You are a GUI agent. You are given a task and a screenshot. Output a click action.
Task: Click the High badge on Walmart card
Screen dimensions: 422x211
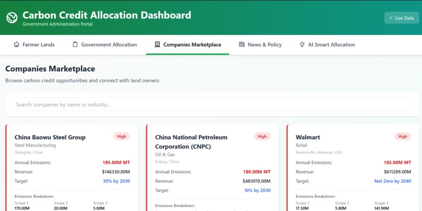coord(403,137)
